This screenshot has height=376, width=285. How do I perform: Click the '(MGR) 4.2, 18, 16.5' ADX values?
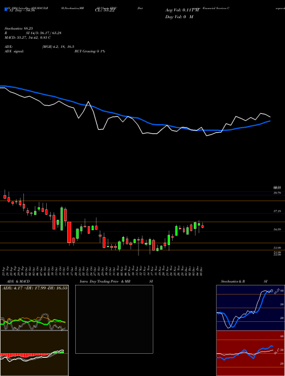click(58, 47)
